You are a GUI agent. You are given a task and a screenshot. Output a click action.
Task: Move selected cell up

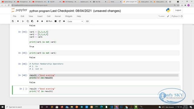(38, 21)
